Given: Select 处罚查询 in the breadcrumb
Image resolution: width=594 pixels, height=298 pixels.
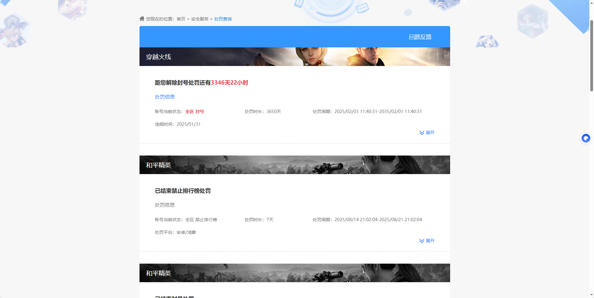Looking at the screenshot, I should [x=223, y=19].
